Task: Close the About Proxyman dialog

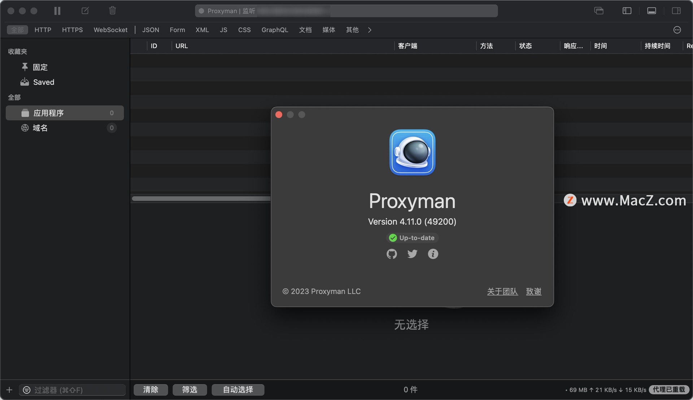Action: 279,115
